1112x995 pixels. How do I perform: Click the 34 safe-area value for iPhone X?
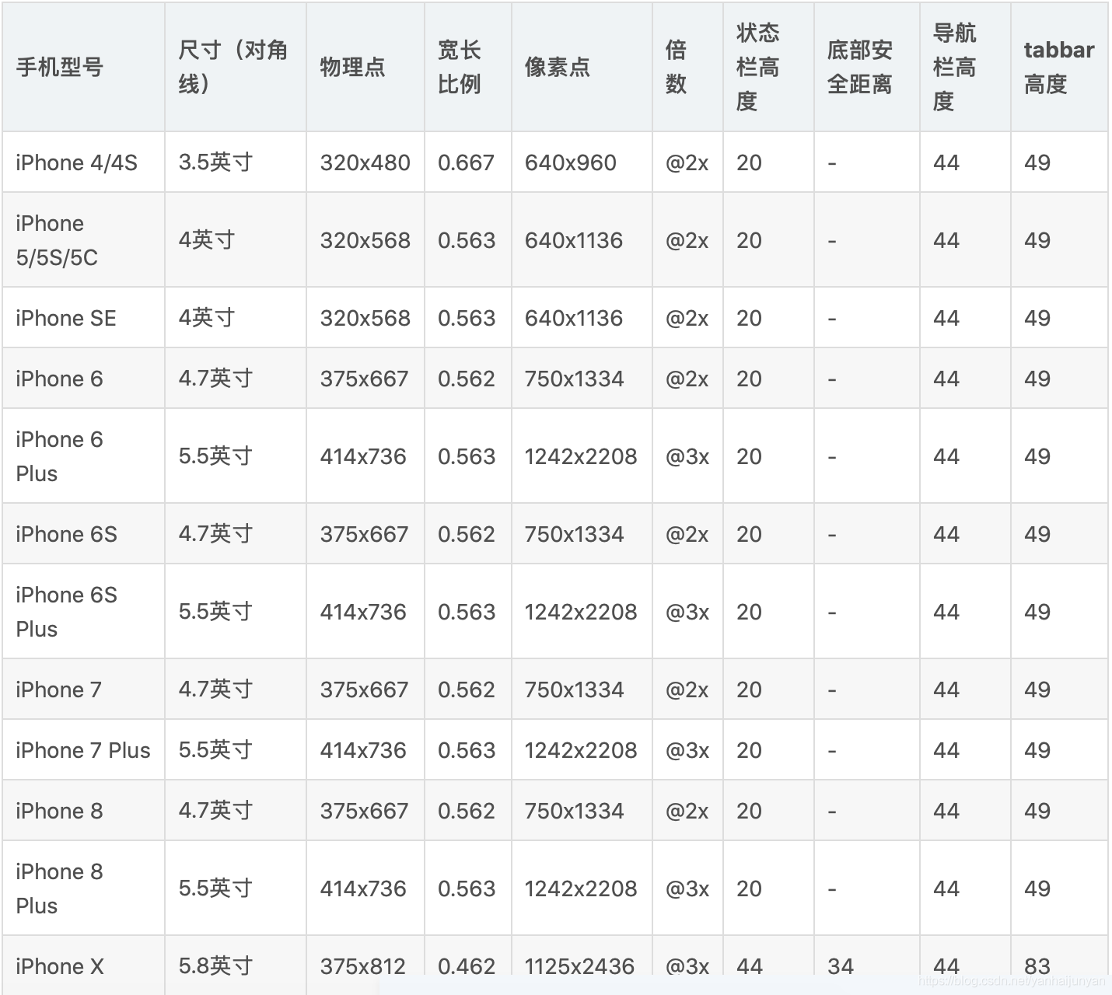coord(841,966)
